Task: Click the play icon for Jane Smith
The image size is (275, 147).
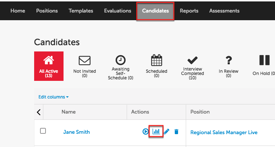Action: point(145,132)
